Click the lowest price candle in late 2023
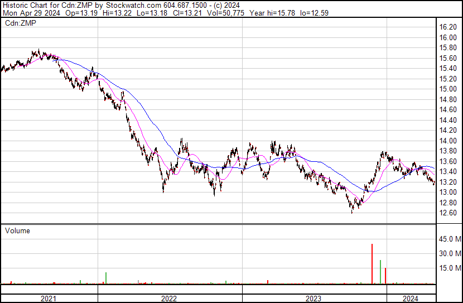This screenshot has width=463, height=303. click(x=352, y=211)
